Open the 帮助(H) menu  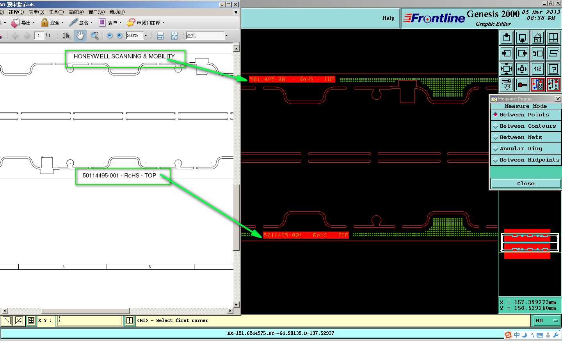tap(117, 12)
